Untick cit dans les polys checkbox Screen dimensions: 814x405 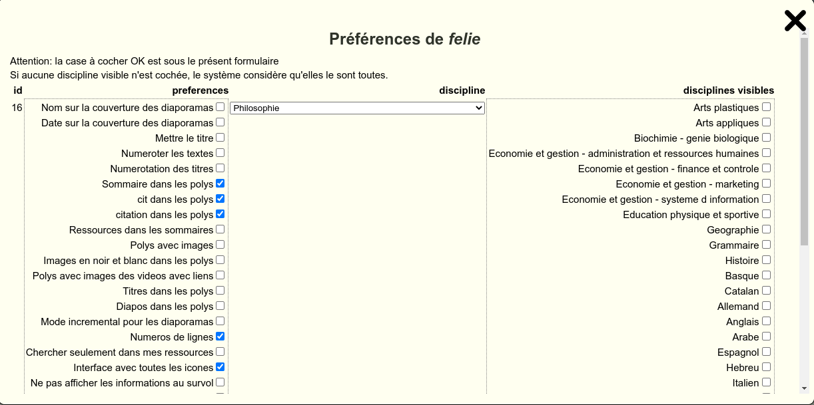coord(220,199)
